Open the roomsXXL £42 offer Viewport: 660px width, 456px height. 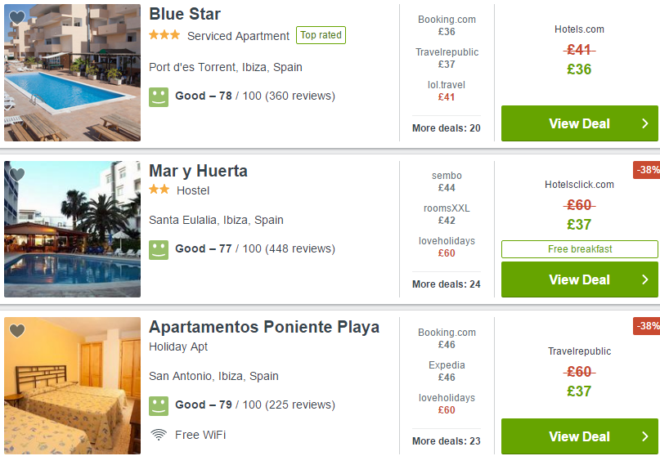(x=447, y=214)
